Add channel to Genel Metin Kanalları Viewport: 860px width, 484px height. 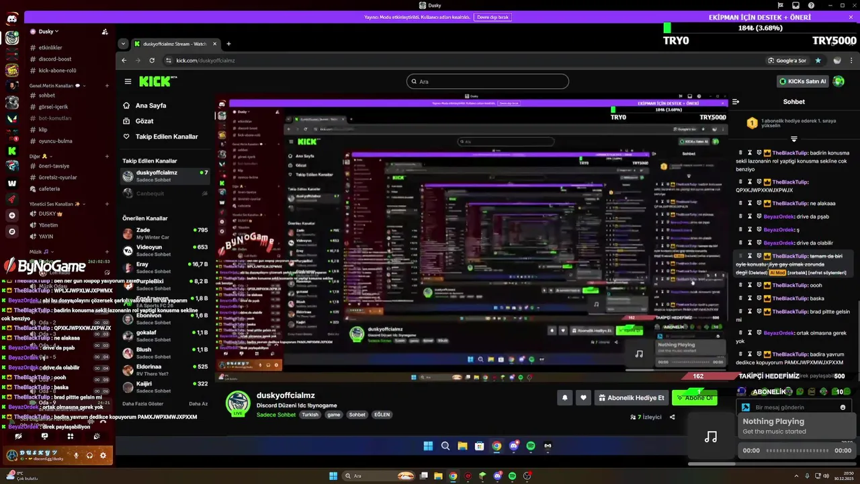(107, 86)
